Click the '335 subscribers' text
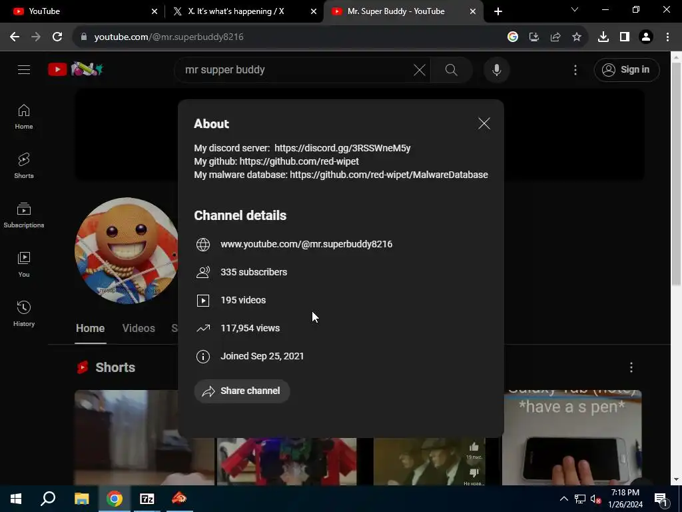The width and height of the screenshot is (682, 512). point(254,272)
